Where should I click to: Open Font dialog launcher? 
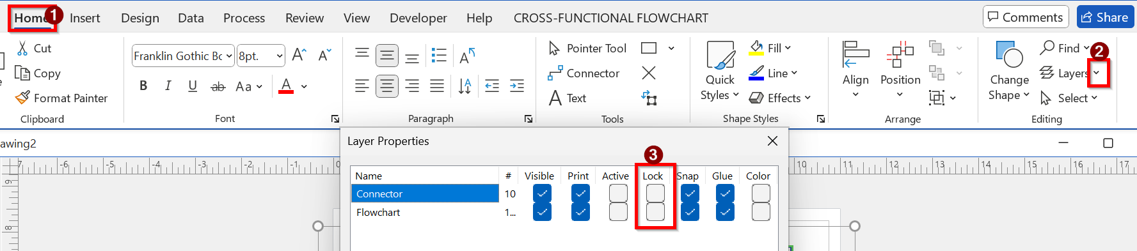point(335,119)
